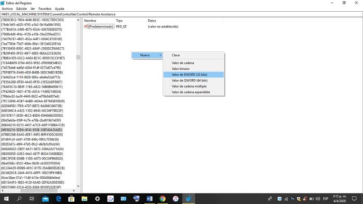
Task: Click the (valor no establecido) data cell
Action: [163, 27]
